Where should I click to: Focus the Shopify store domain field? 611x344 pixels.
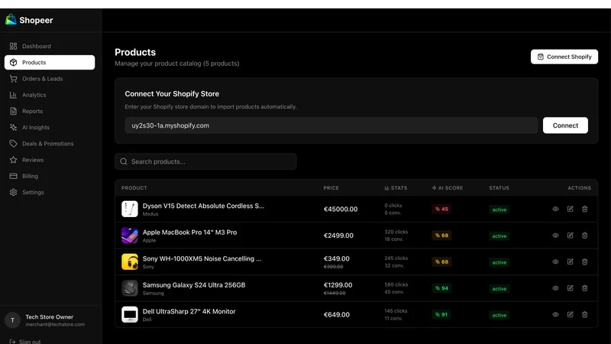331,125
